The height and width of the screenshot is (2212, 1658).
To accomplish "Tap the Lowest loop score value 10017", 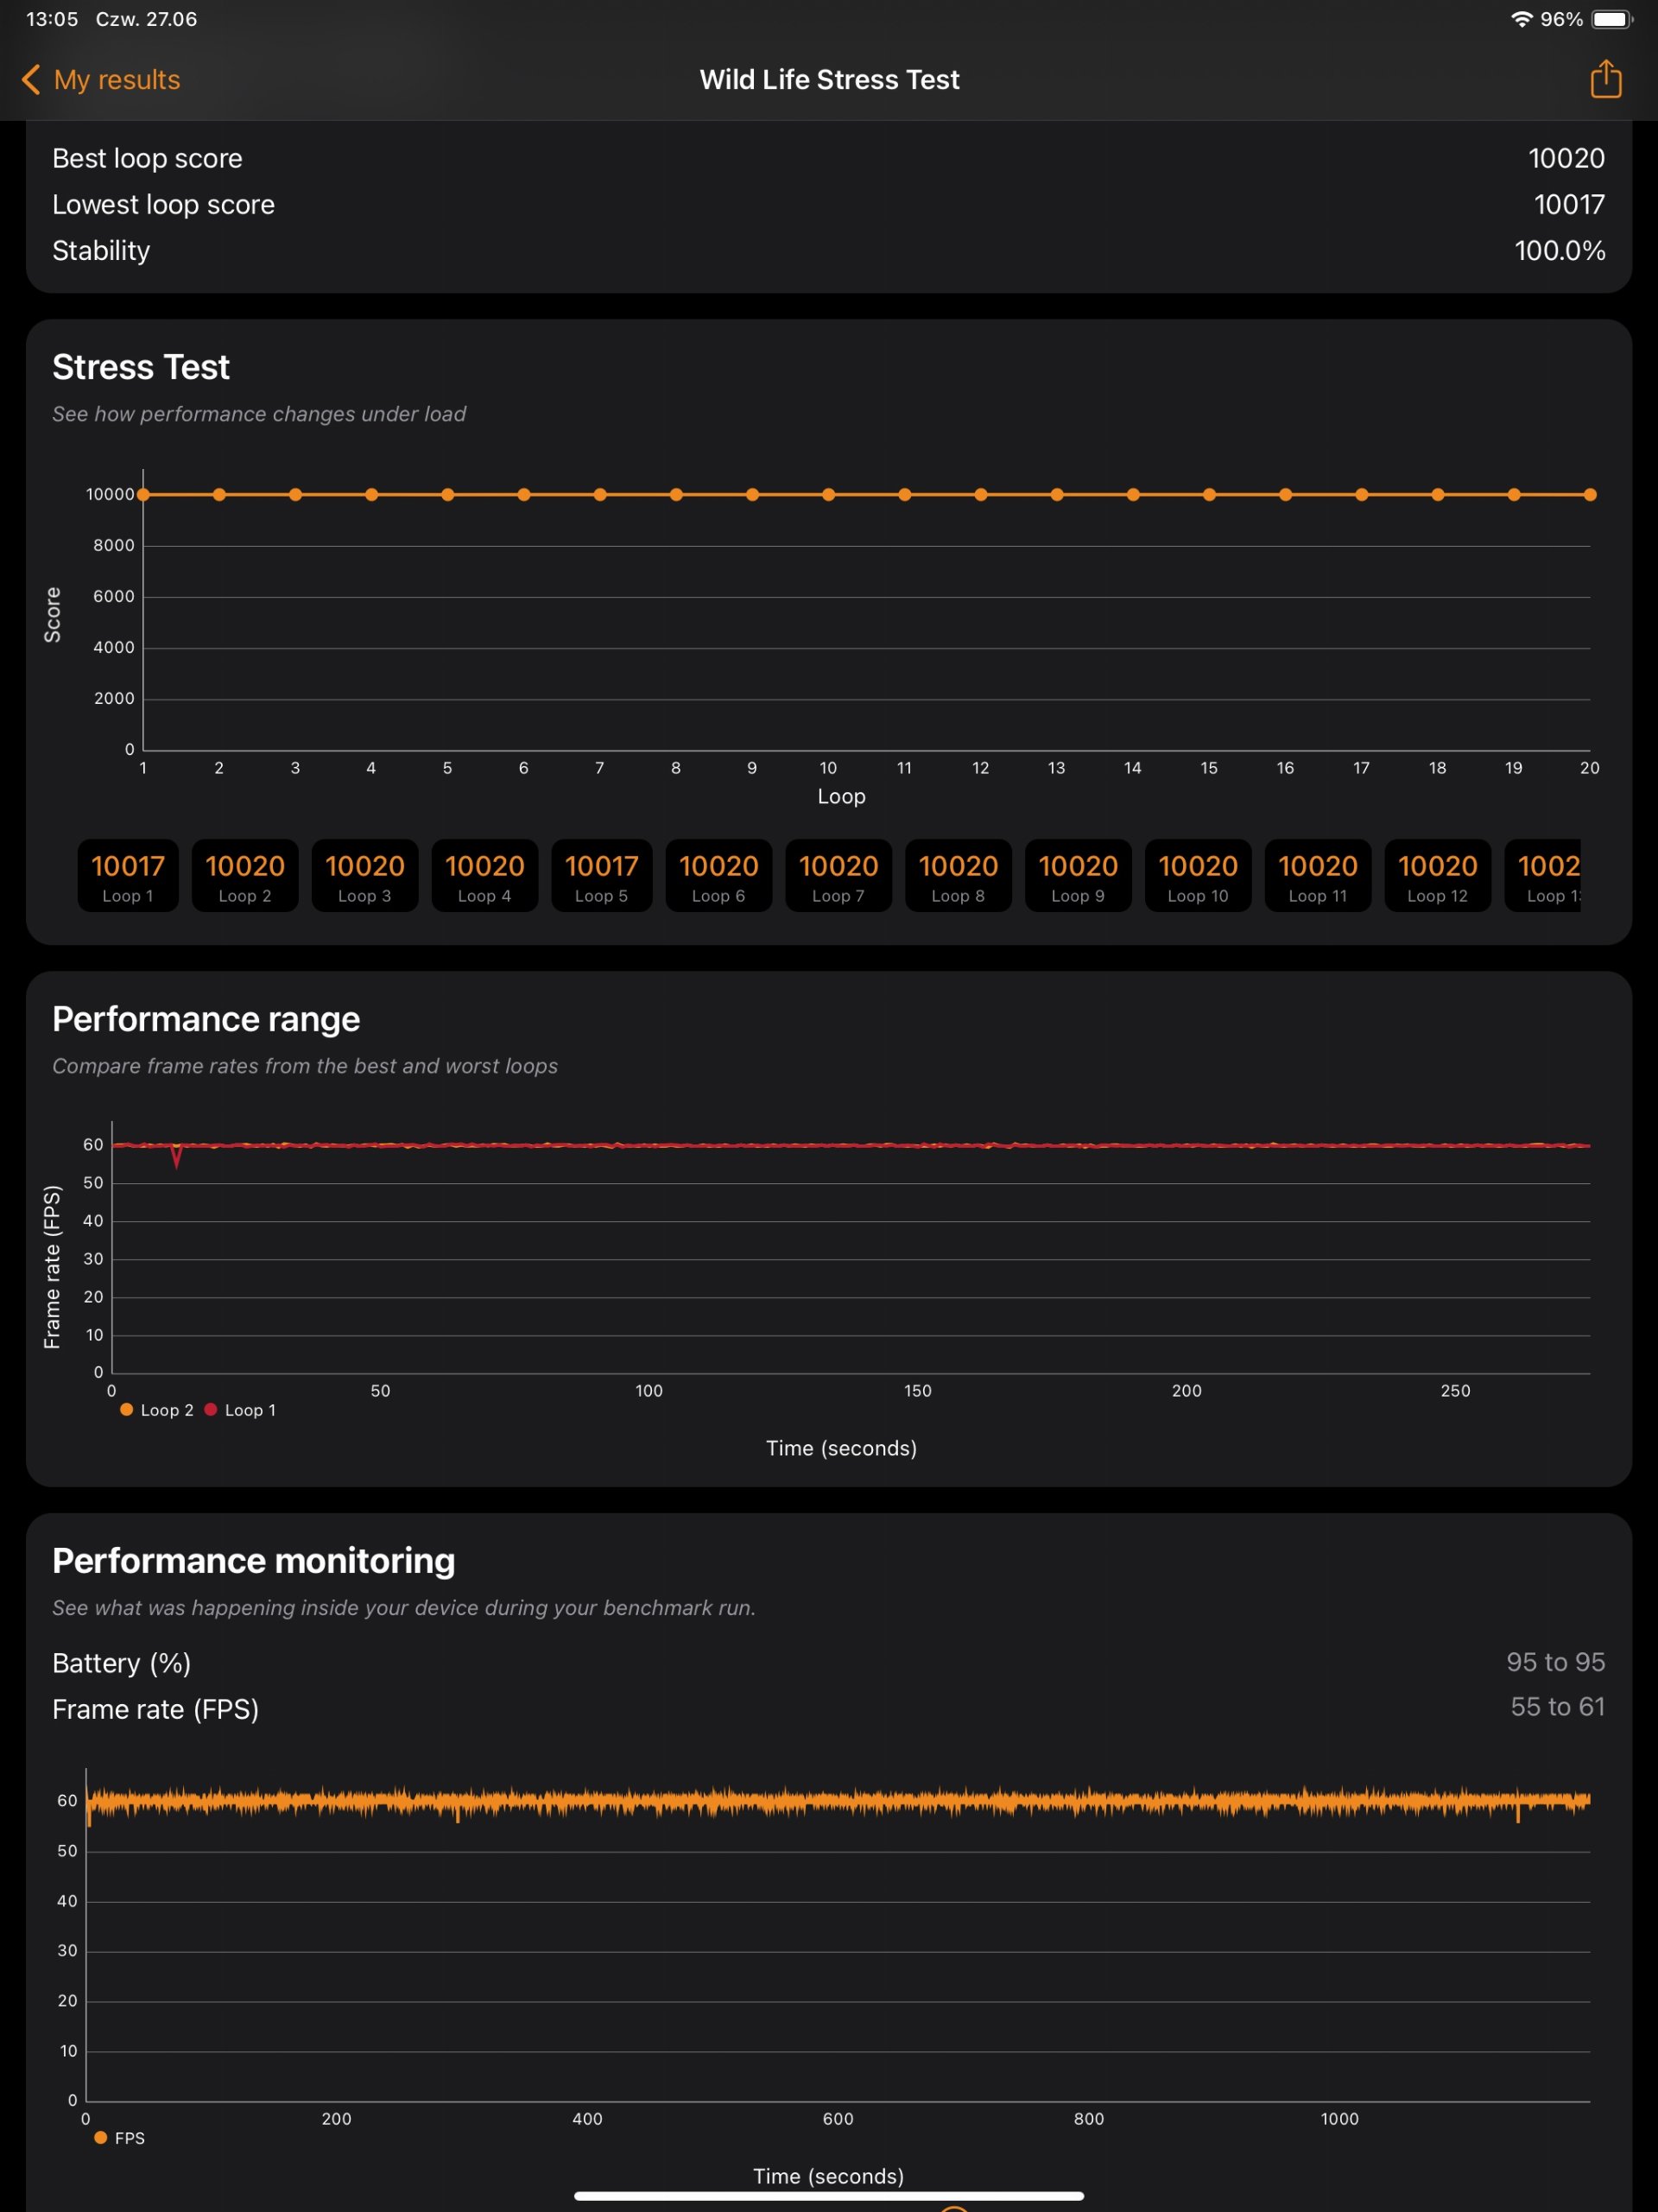I will pyautogui.click(x=1569, y=204).
